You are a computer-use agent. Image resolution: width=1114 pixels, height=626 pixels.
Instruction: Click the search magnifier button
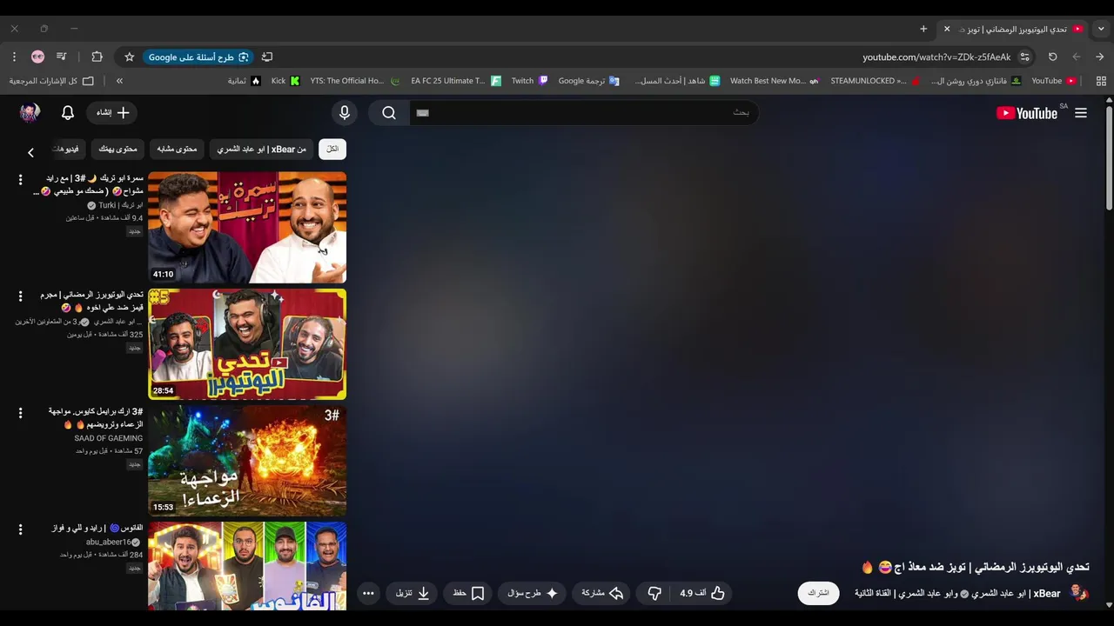point(389,113)
